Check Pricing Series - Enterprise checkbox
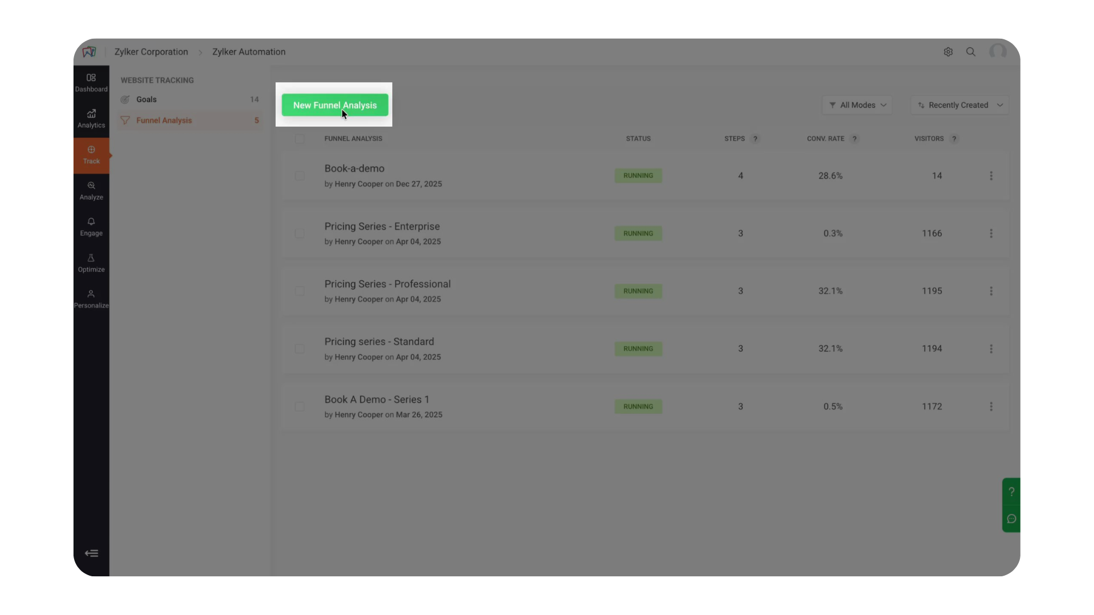1094x615 pixels. pyautogui.click(x=300, y=233)
